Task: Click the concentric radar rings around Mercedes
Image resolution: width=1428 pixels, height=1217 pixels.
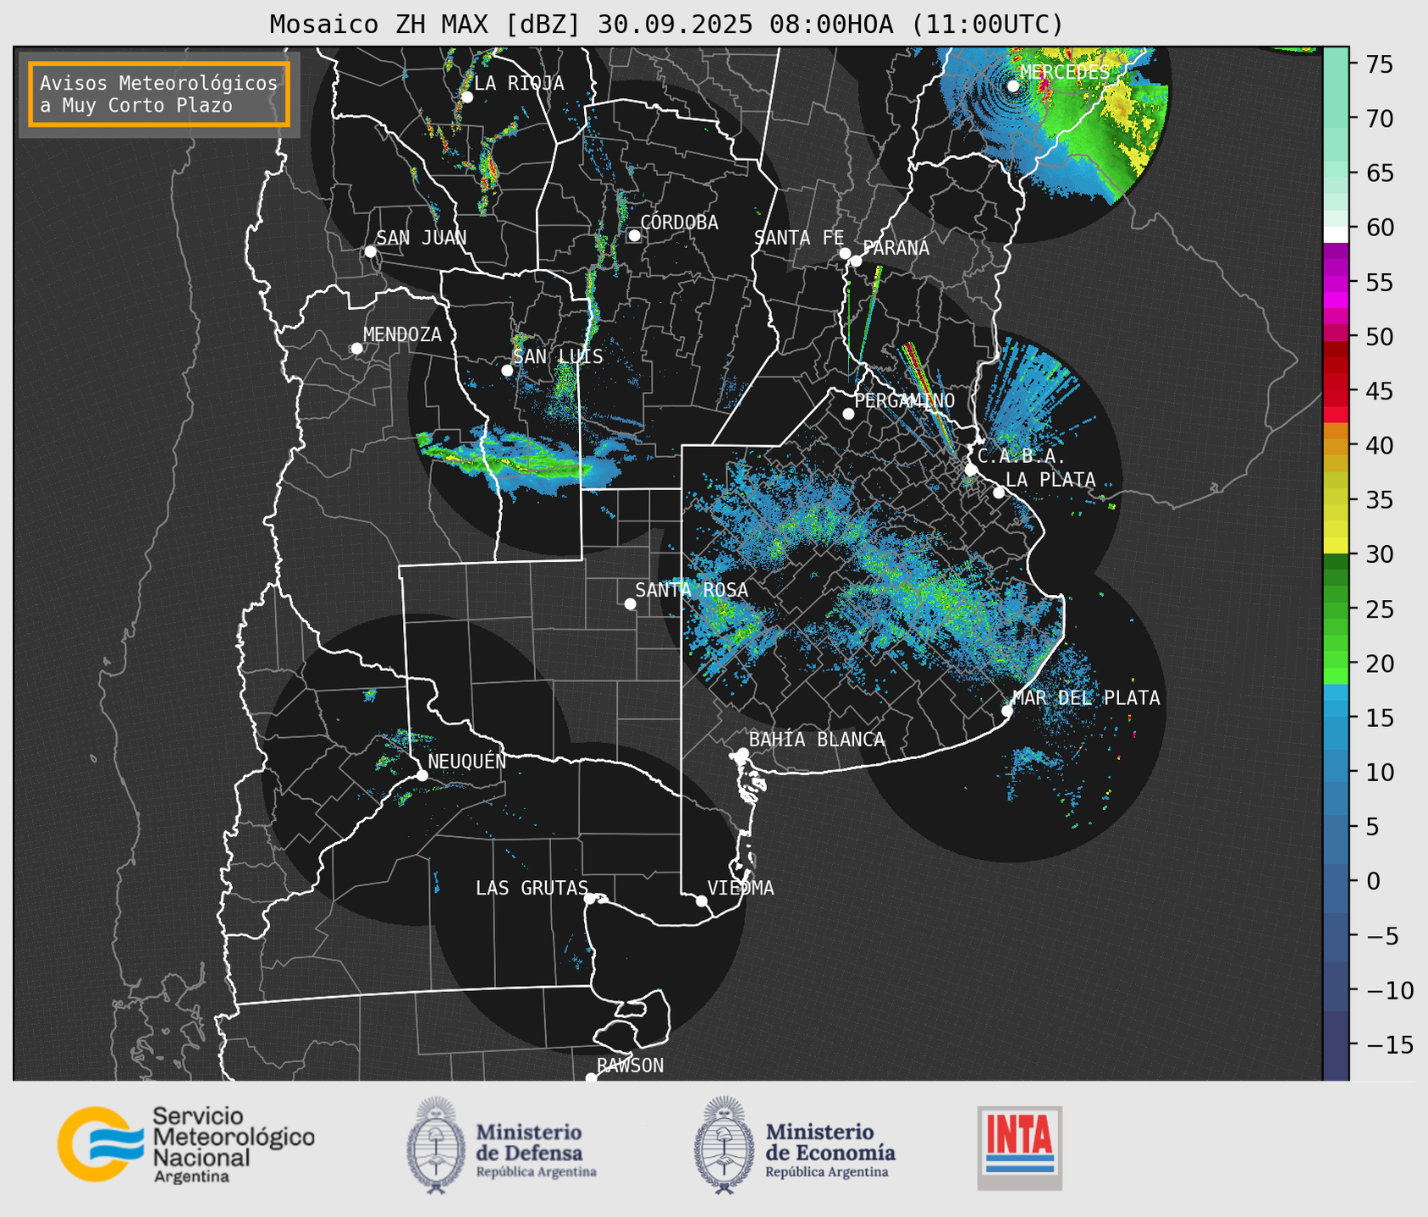Action: 1012,87
